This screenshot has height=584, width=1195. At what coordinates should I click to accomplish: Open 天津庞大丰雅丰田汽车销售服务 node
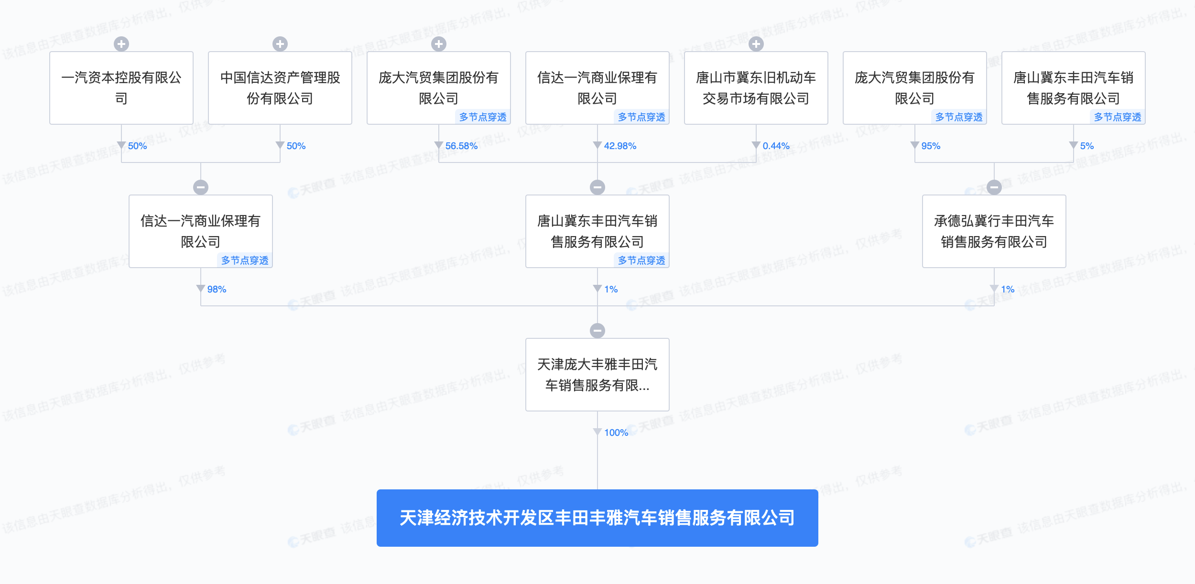click(597, 375)
